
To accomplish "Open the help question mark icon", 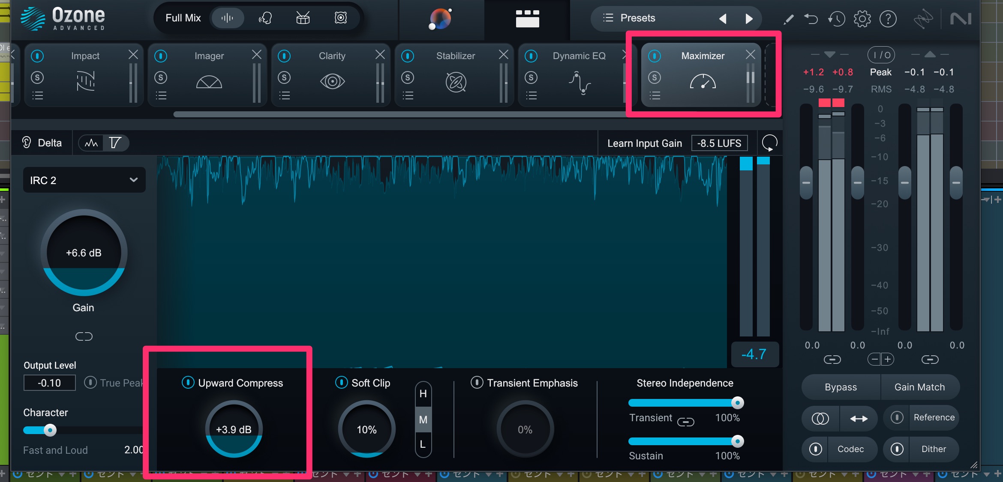I will click(x=888, y=18).
